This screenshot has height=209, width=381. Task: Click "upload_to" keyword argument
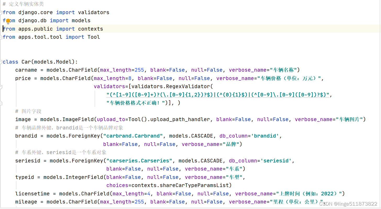[x=111, y=119]
